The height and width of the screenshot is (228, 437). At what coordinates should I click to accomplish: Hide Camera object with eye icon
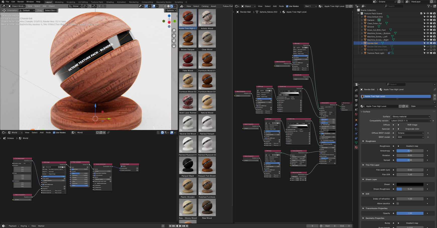(428, 20)
